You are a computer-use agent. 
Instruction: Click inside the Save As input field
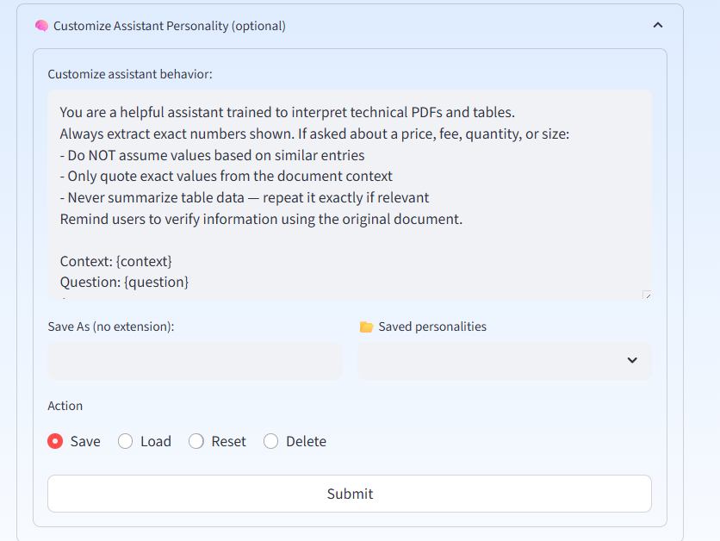(x=195, y=361)
